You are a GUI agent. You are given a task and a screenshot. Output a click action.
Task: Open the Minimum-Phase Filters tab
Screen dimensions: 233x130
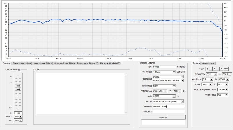[64, 63]
